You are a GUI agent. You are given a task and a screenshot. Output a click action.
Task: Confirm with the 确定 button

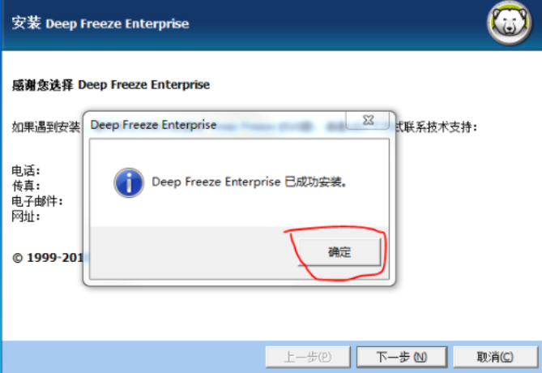tap(339, 252)
